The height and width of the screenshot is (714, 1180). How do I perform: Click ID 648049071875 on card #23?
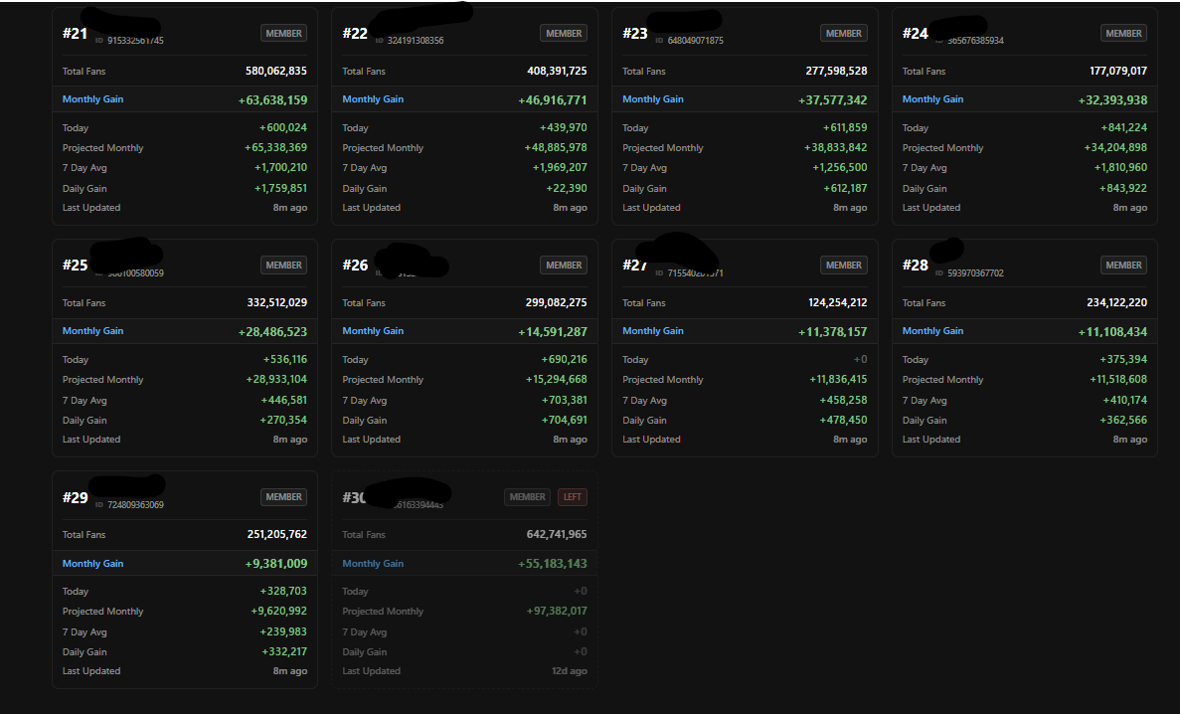pos(695,41)
